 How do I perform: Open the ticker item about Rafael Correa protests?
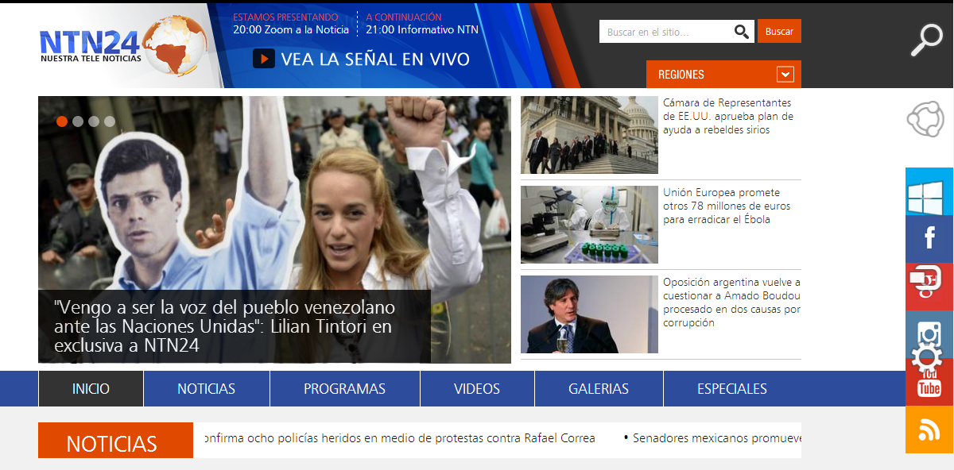(x=399, y=438)
